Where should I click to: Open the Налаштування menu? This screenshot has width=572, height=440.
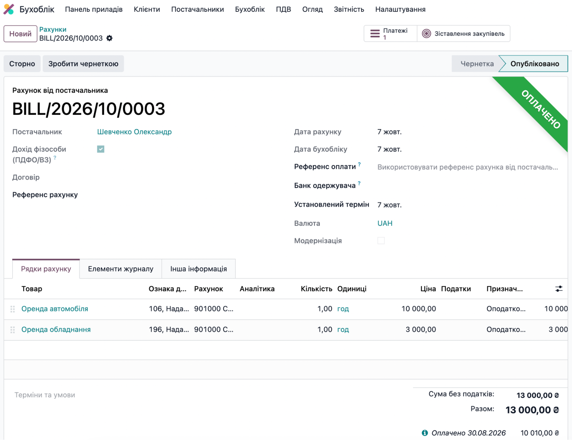[400, 9]
